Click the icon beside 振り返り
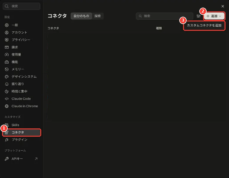 7,84
